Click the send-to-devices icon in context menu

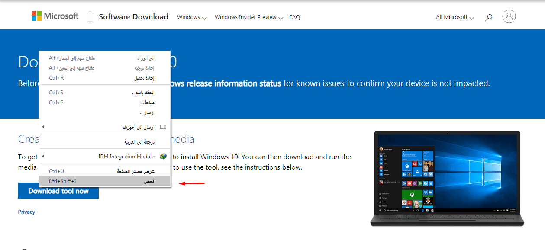click(163, 127)
